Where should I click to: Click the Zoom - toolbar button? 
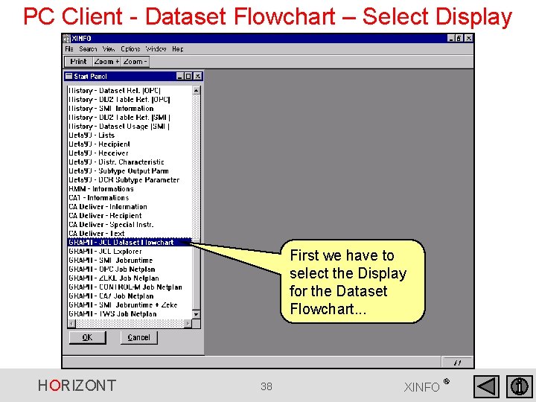pos(135,62)
